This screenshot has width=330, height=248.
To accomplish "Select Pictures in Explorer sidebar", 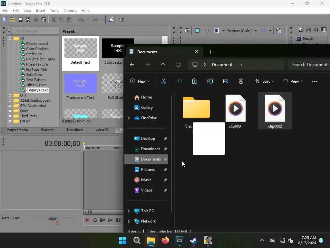I will 147,170.
